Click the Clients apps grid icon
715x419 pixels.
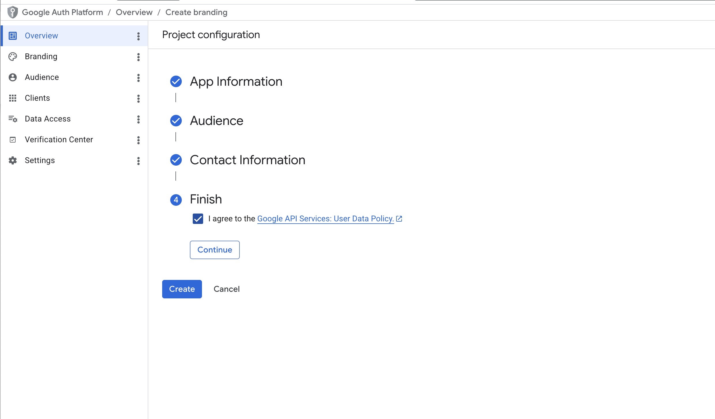pyautogui.click(x=13, y=98)
